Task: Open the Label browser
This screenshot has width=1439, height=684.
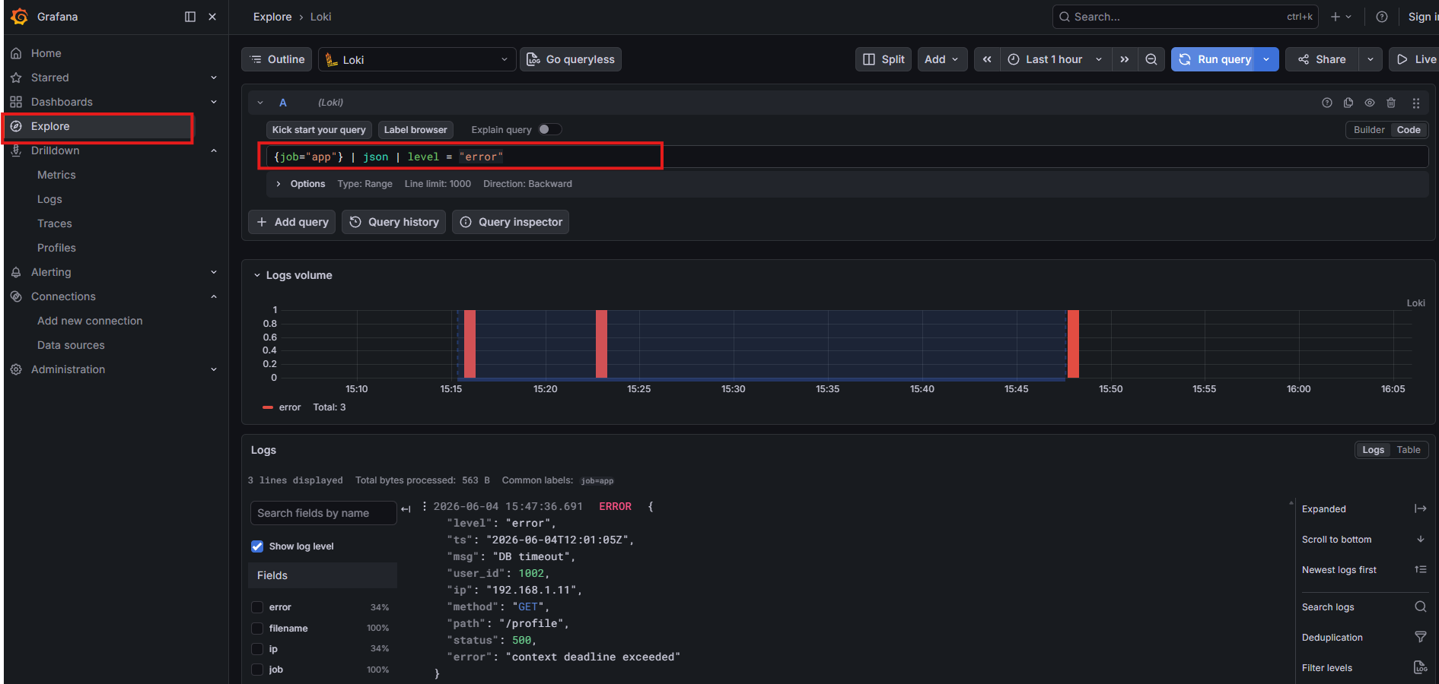Action: click(415, 130)
